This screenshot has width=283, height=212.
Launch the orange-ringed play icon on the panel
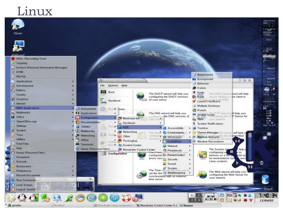(80, 198)
